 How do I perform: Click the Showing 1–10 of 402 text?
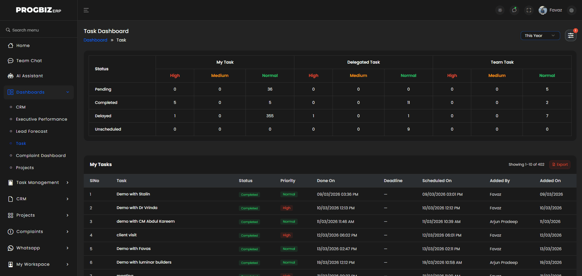tap(526, 165)
